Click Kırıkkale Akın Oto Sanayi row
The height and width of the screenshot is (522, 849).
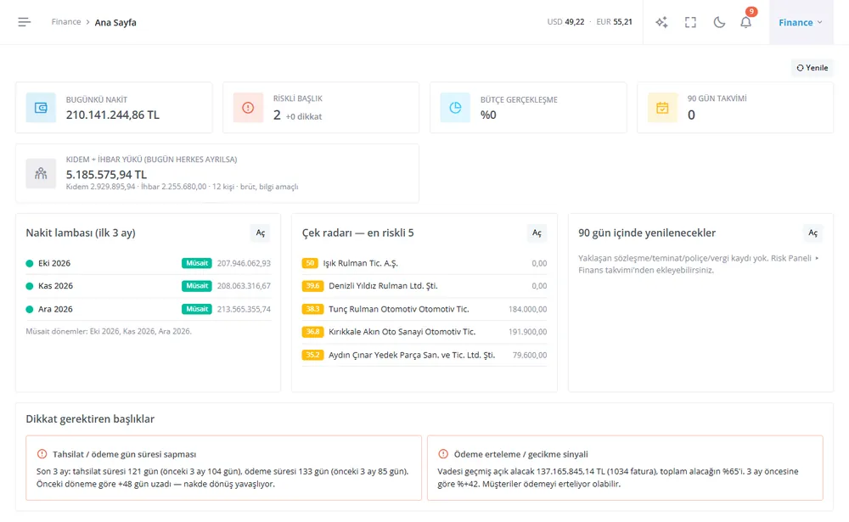(x=424, y=332)
